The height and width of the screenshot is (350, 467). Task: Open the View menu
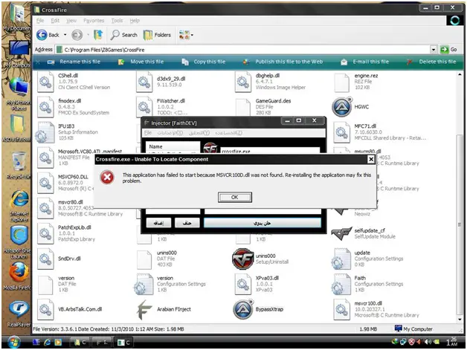71,21
